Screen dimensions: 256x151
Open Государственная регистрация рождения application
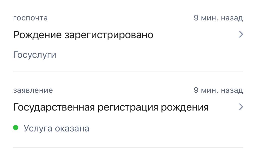(x=111, y=107)
